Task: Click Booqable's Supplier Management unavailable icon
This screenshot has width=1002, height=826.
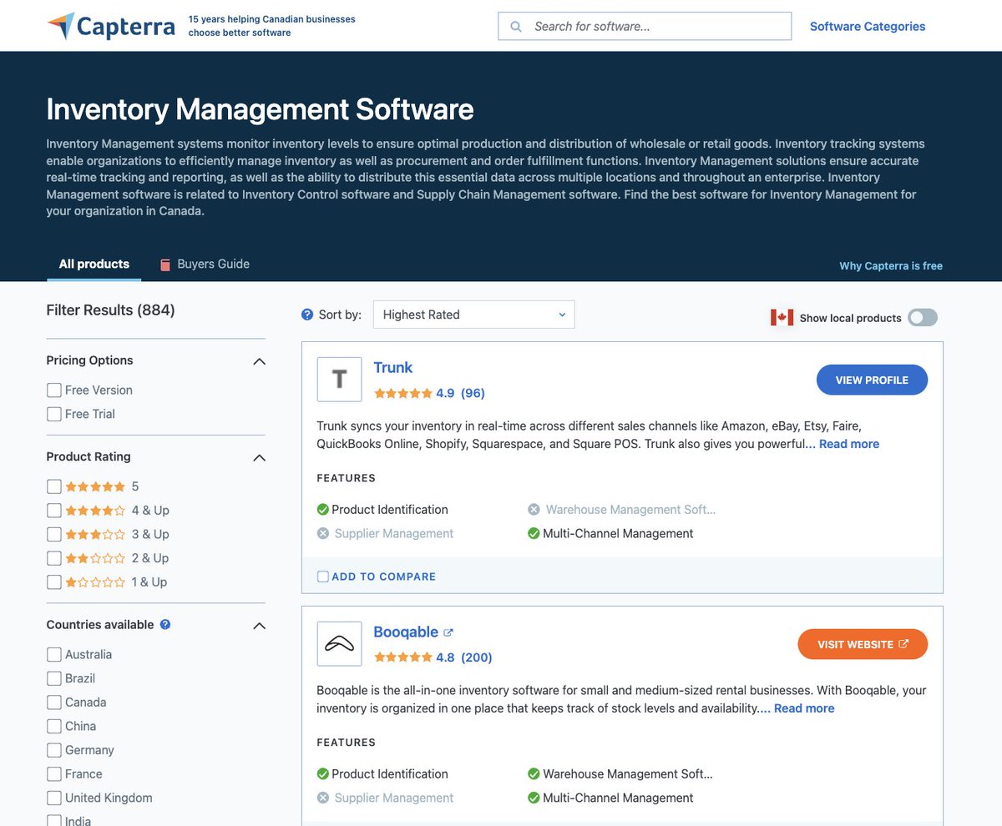Action: tap(322, 798)
